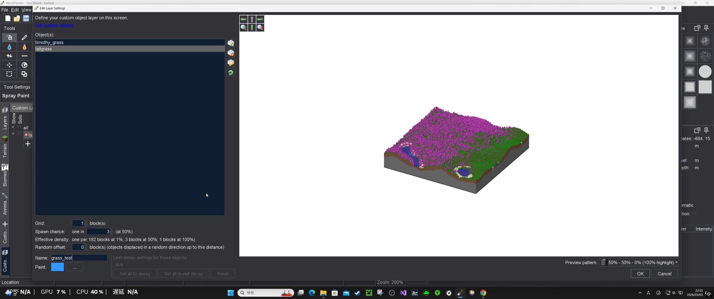714x299 pixels.
Task: Toggle Show checkbox for the custom layer row
Action: click(x=13, y=134)
